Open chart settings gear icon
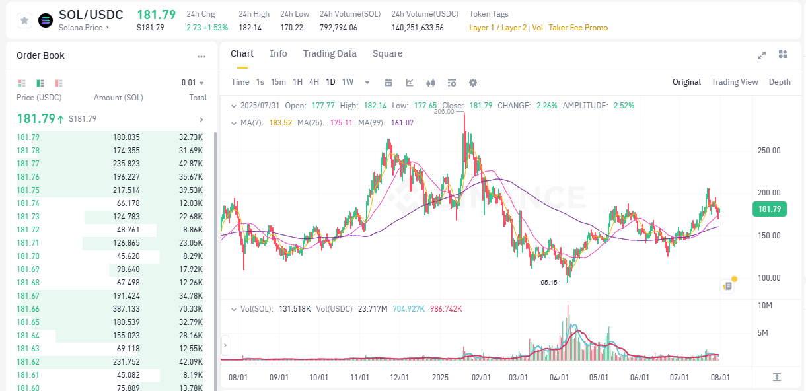Viewport: 806px width, 391px height. click(473, 83)
